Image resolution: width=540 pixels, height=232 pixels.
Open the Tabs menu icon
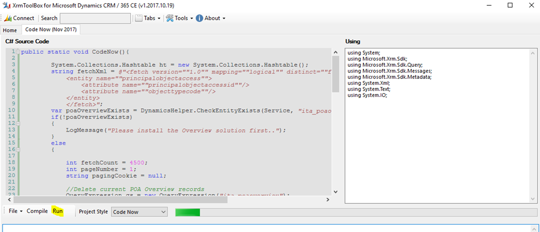point(139,18)
